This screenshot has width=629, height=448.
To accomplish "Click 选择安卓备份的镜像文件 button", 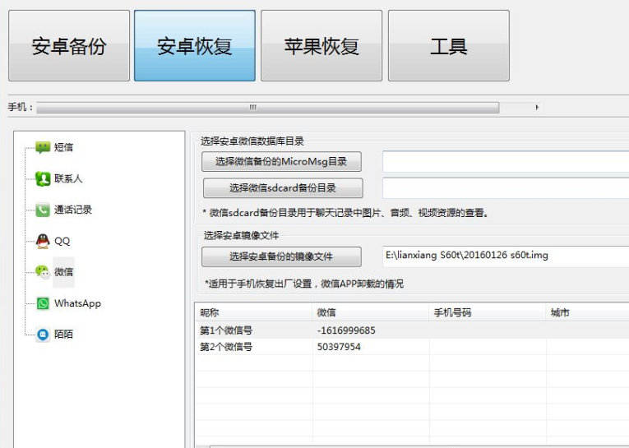I will click(281, 256).
